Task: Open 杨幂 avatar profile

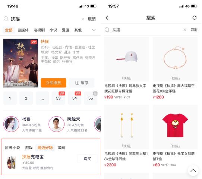Action: (11, 124)
